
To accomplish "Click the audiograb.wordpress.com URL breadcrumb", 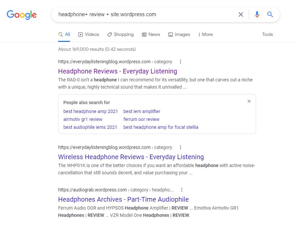I will pos(115,190).
